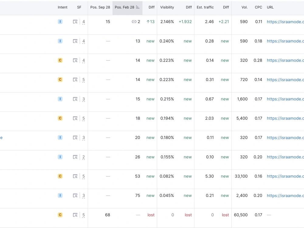Viewport: 304px width, 228px height.
Task: Open israamode URL in position 75 row
Action: click(x=285, y=195)
